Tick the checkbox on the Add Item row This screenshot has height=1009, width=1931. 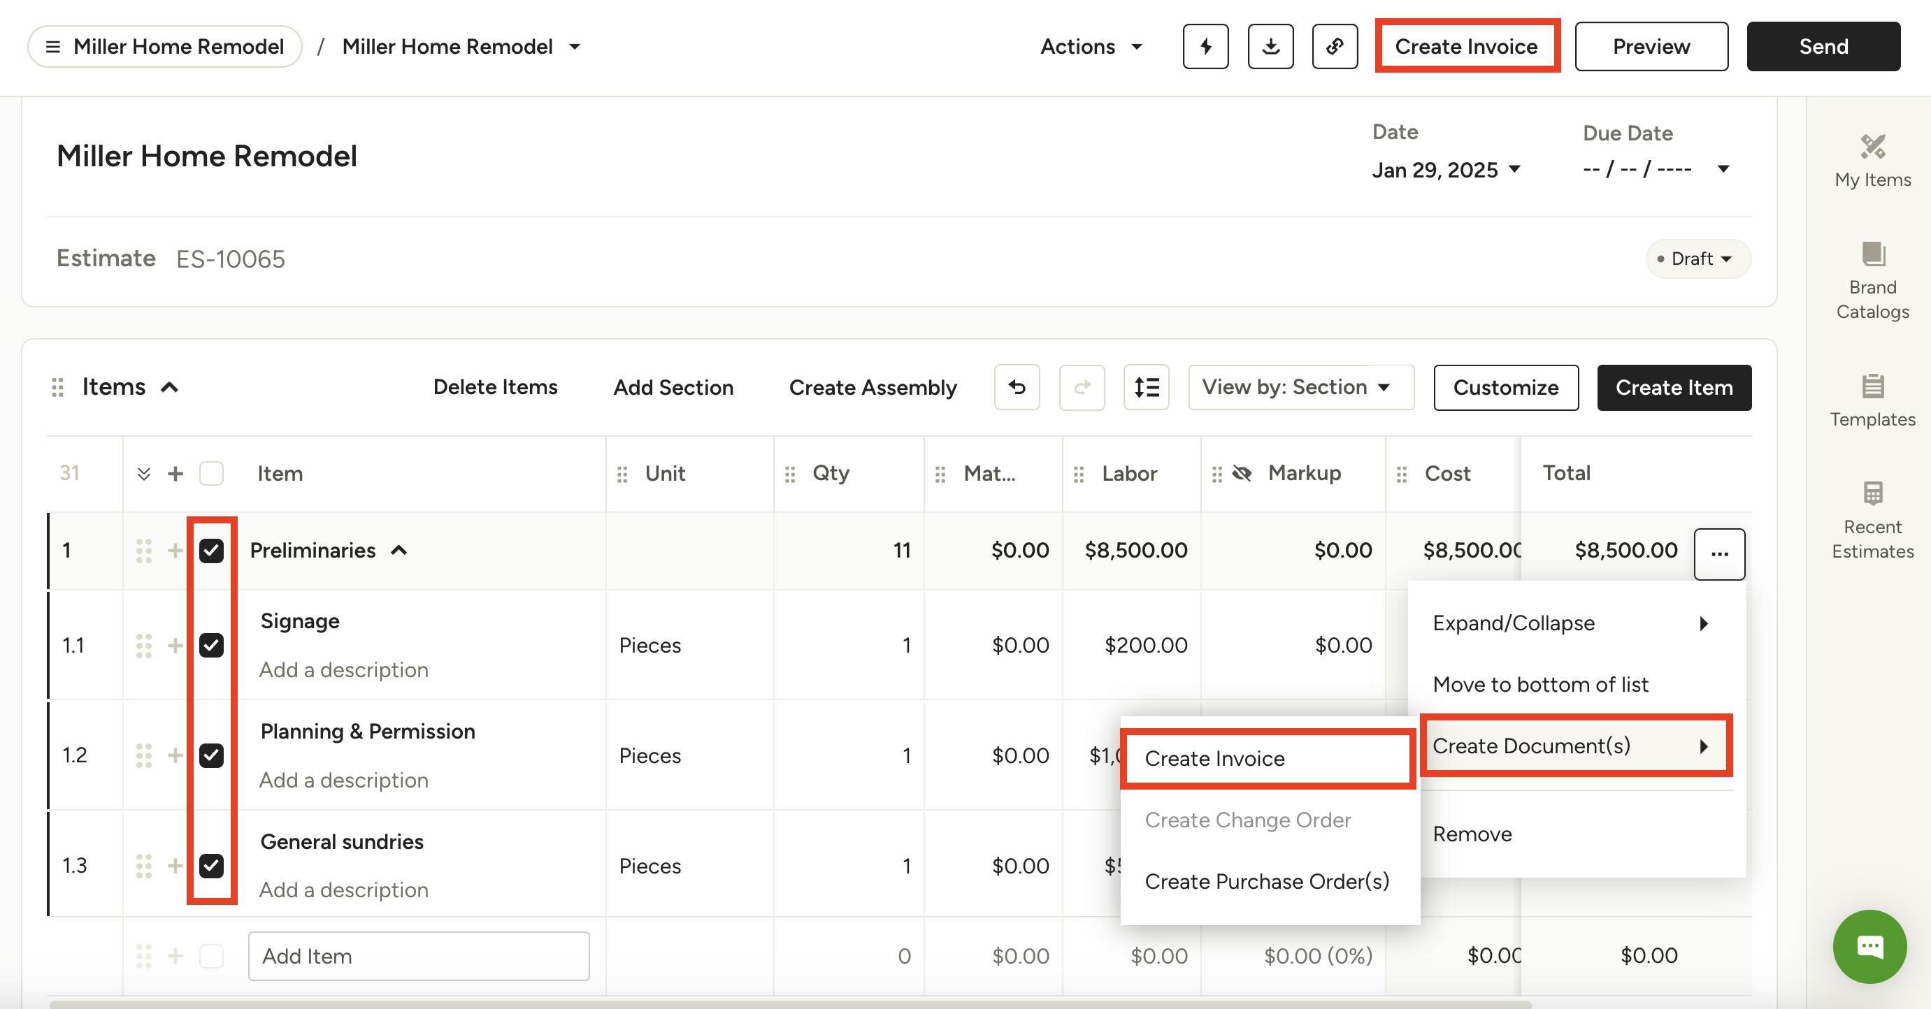211,956
